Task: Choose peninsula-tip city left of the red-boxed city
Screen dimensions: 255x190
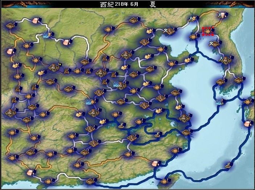Action: tap(193, 37)
